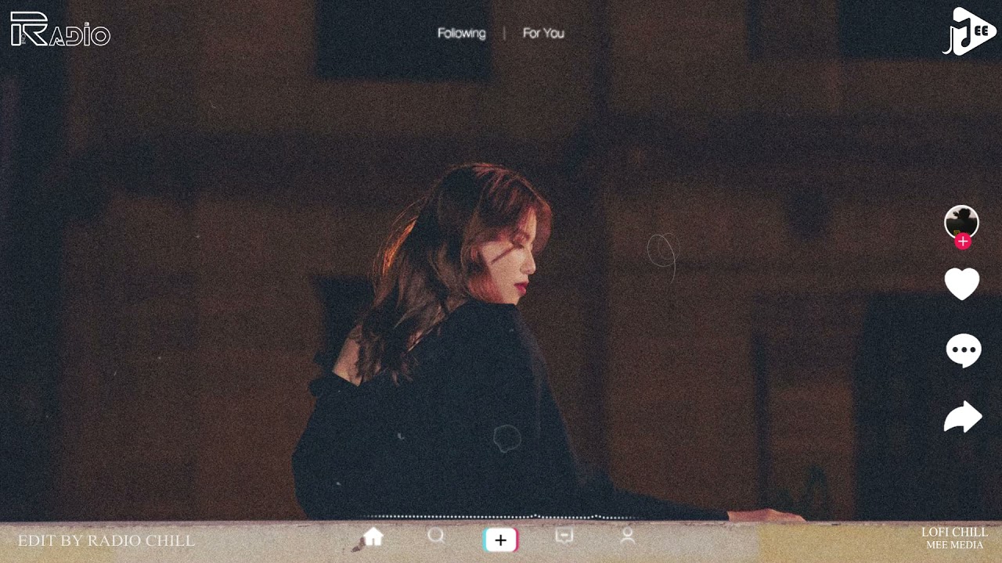1002x563 pixels.
Task: Like the video with the heart icon
Action: click(962, 283)
